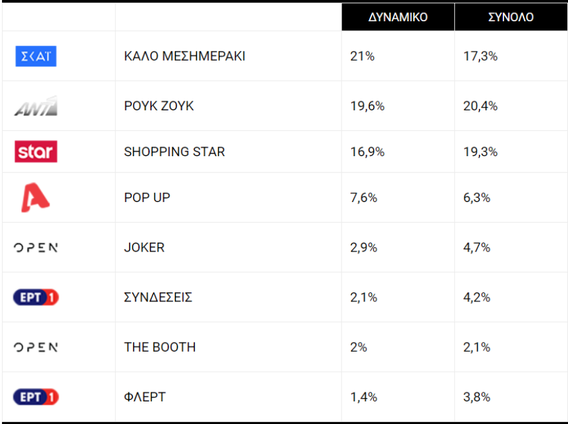Viewport: 568px width, 424px height.
Task: Click the red Star channel logo
Action: [x=36, y=152]
